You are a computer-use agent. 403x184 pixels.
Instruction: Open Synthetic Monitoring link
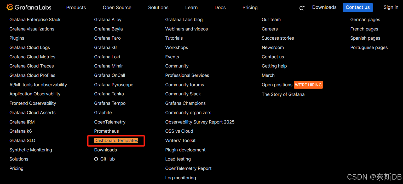point(31,150)
